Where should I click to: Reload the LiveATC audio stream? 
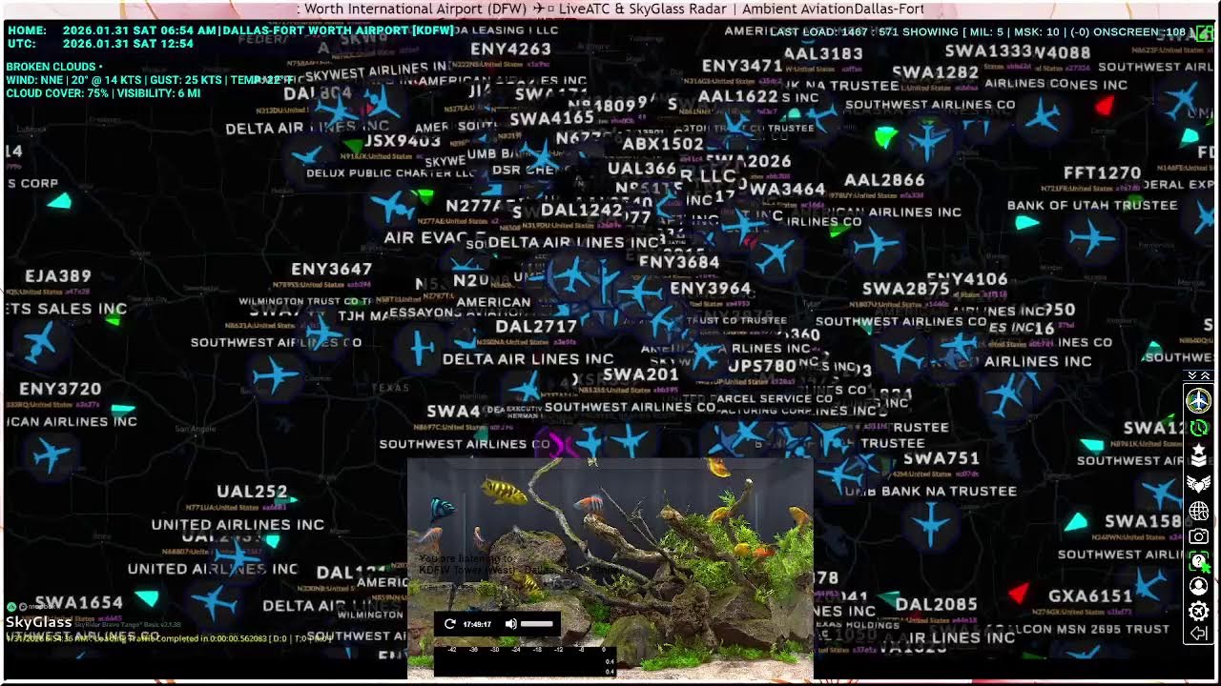pyautogui.click(x=449, y=624)
